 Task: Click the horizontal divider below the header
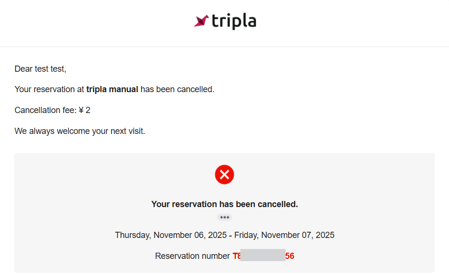(224, 47)
